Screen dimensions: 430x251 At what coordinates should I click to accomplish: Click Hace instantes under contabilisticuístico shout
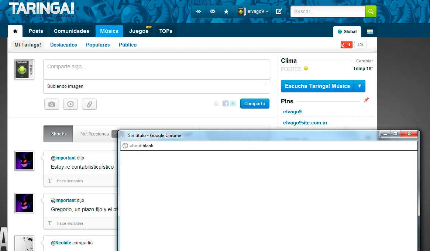[70, 181]
